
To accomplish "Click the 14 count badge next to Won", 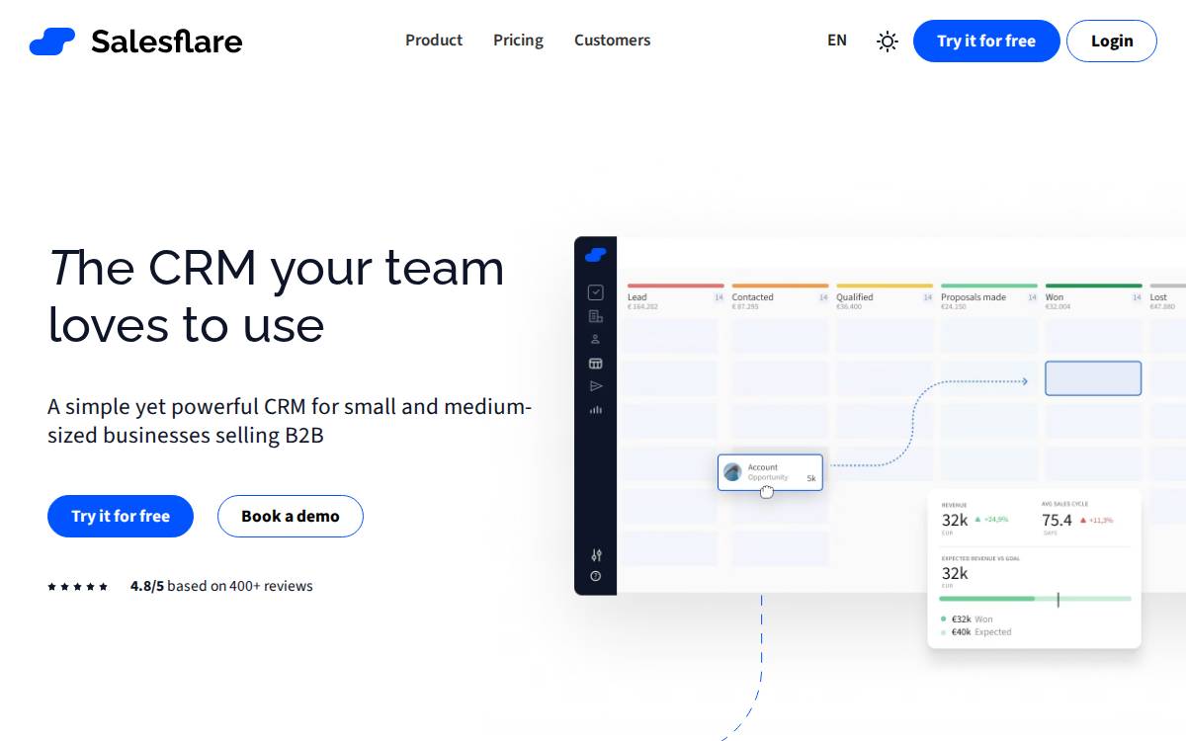I will pos(1138,297).
